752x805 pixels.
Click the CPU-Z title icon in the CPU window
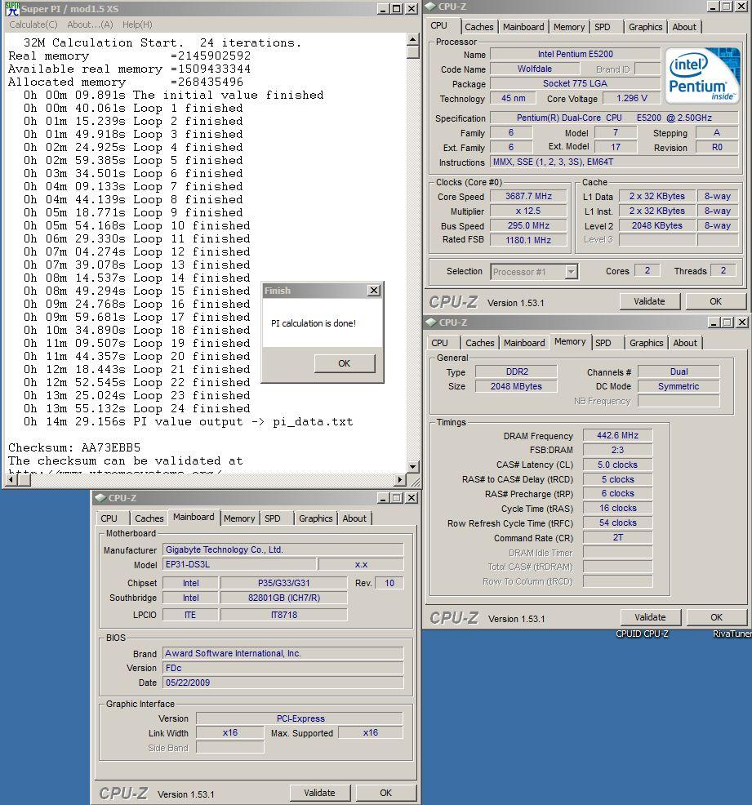(x=430, y=7)
